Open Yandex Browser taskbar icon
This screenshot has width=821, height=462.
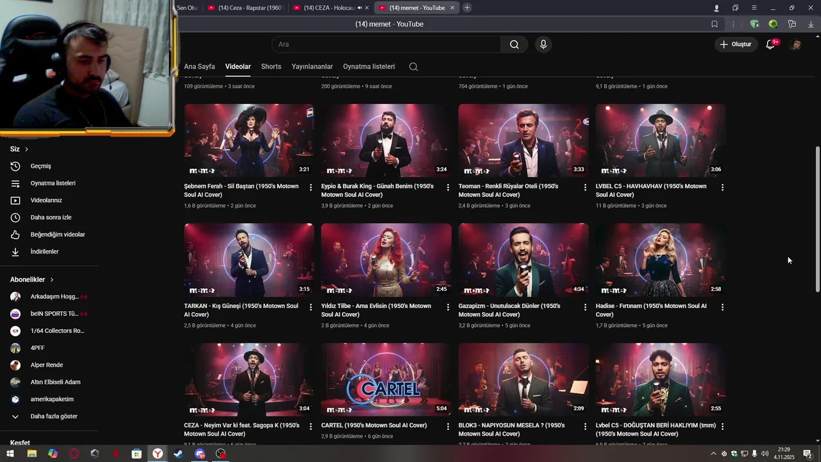tap(157, 454)
